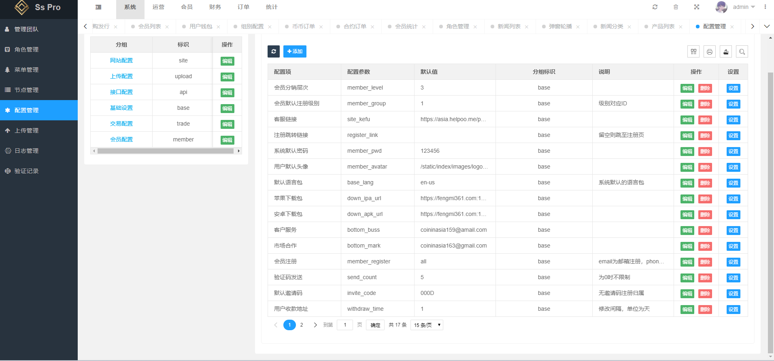774x361 pixels.
Task: Select the 财务 top navigation tab
Action: (215, 7)
